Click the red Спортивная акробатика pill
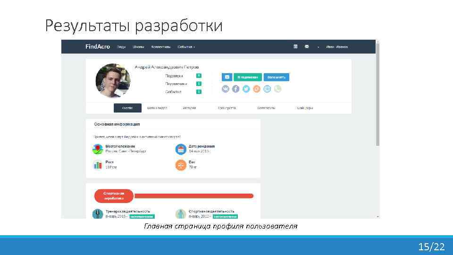The image size is (453, 255). [114, 196]
